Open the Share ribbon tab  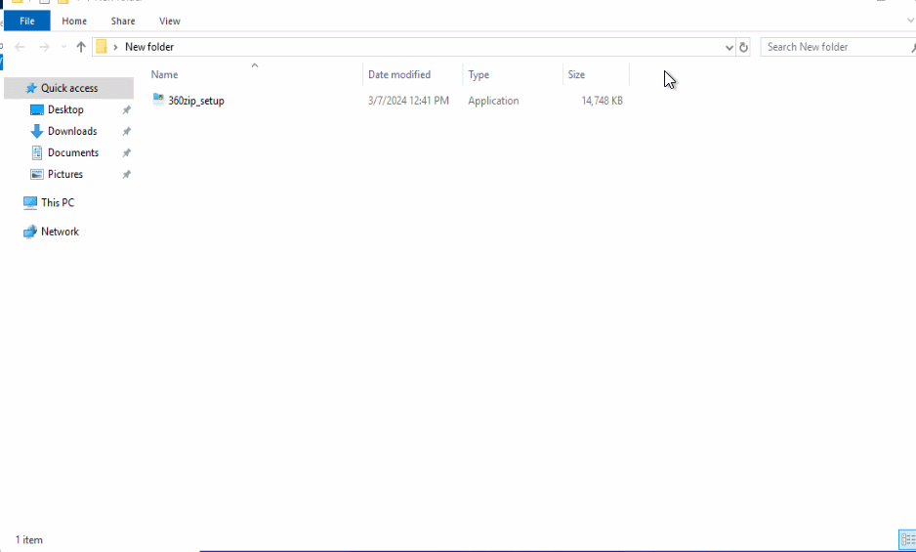click(123, 21)
